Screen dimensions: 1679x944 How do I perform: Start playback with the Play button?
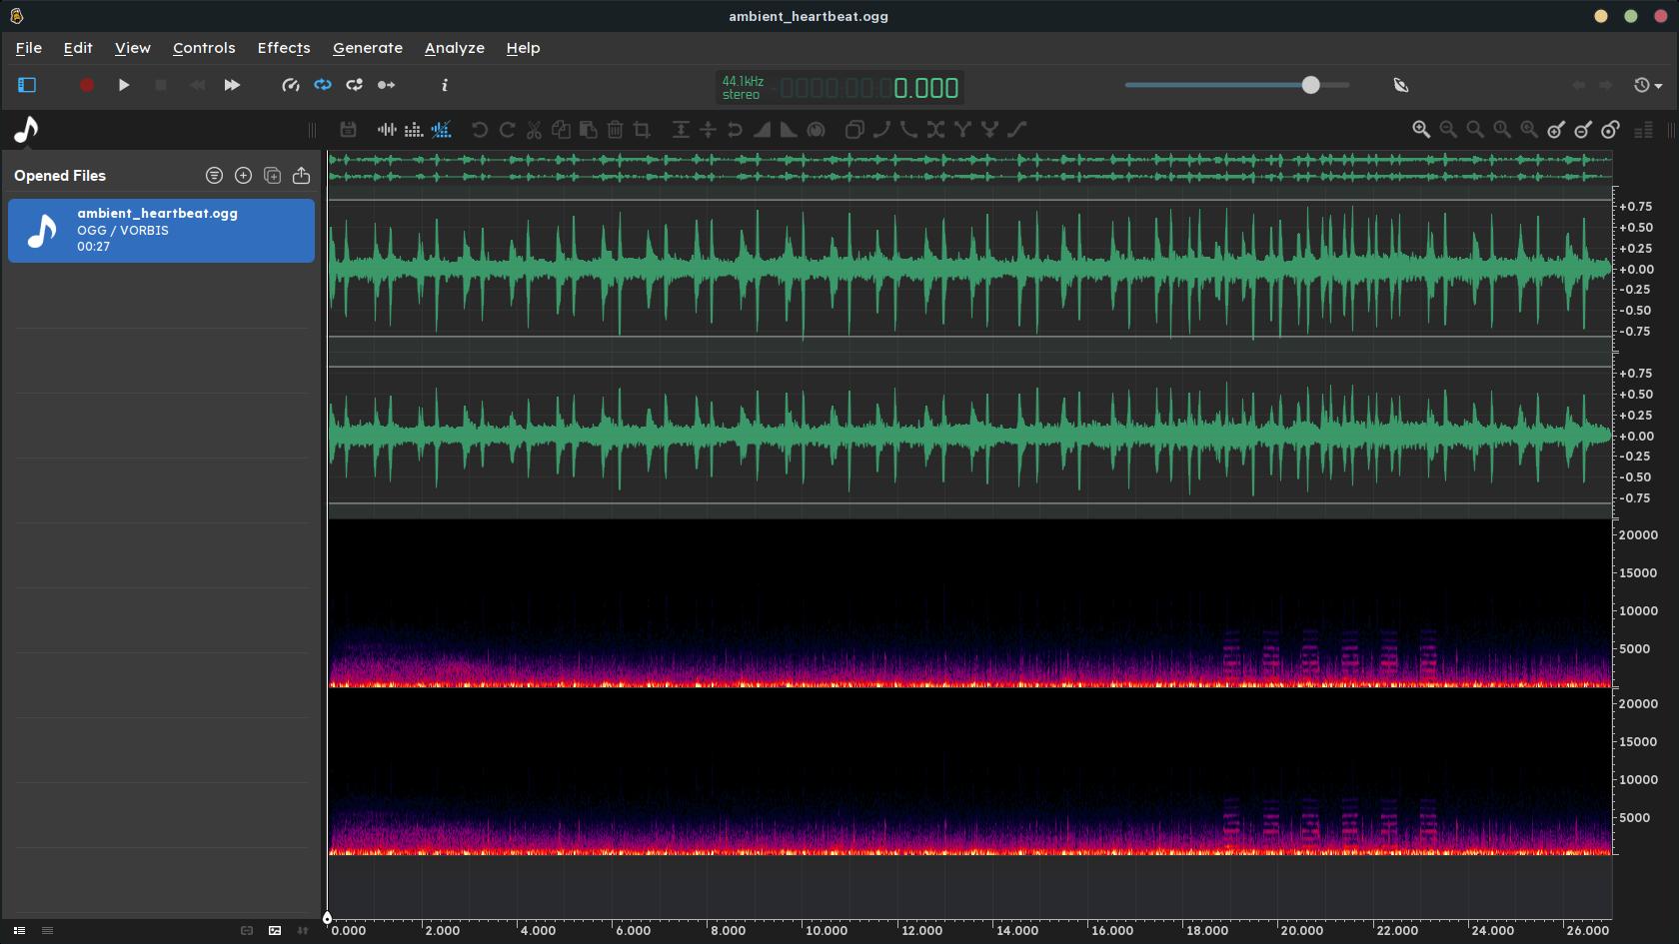[124, 86]
